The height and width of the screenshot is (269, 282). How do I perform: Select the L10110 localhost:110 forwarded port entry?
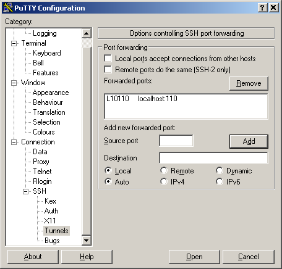(x=142, y=99)
